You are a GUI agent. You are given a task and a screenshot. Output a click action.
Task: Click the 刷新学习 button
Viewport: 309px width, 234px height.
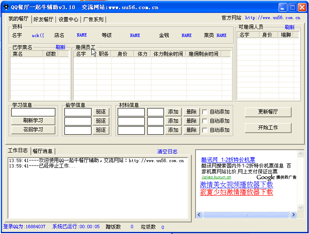(x=33, y=121)
